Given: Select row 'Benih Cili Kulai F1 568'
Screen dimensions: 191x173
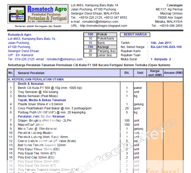Looking at the screenshot, I should [95, 88].
